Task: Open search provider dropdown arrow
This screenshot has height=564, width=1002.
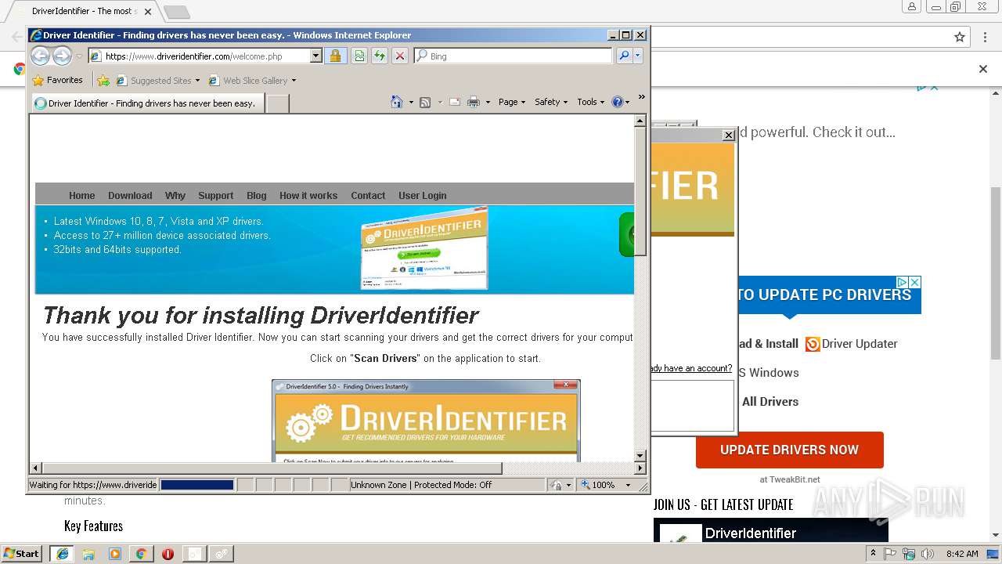Action: point(638,56)
